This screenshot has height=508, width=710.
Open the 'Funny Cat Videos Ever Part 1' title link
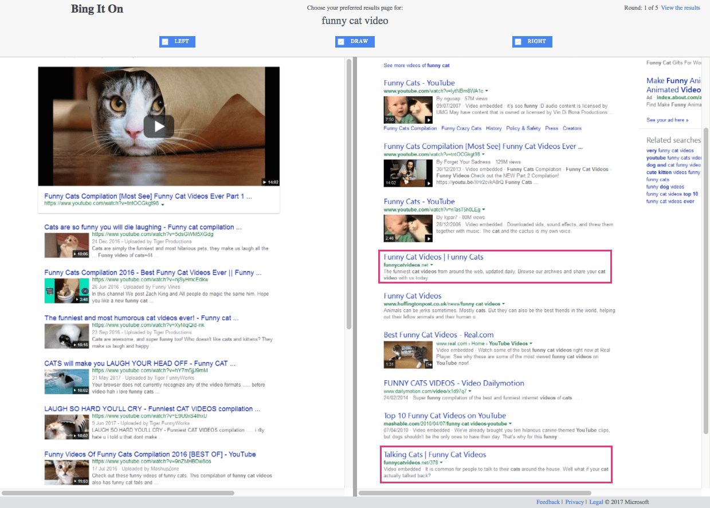[x=148, y=196]
